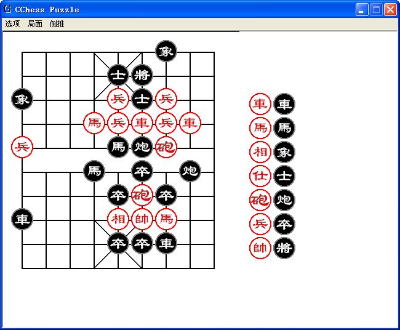400x330 pixels.
Task: Choose black 卒 pawn from the side palette
Action: (x=284, y=224)
